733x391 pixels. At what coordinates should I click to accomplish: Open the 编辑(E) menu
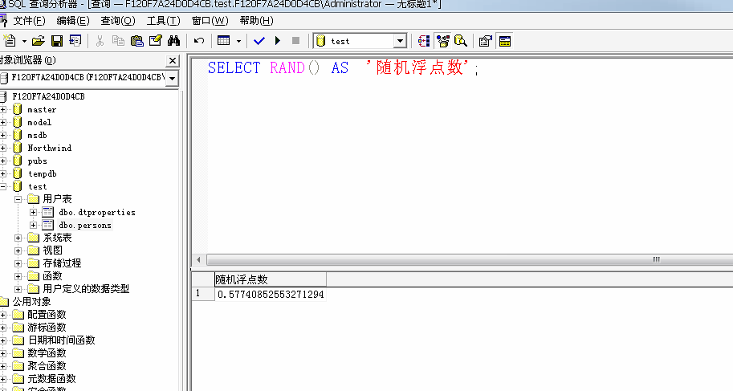(x=73, y=21)
